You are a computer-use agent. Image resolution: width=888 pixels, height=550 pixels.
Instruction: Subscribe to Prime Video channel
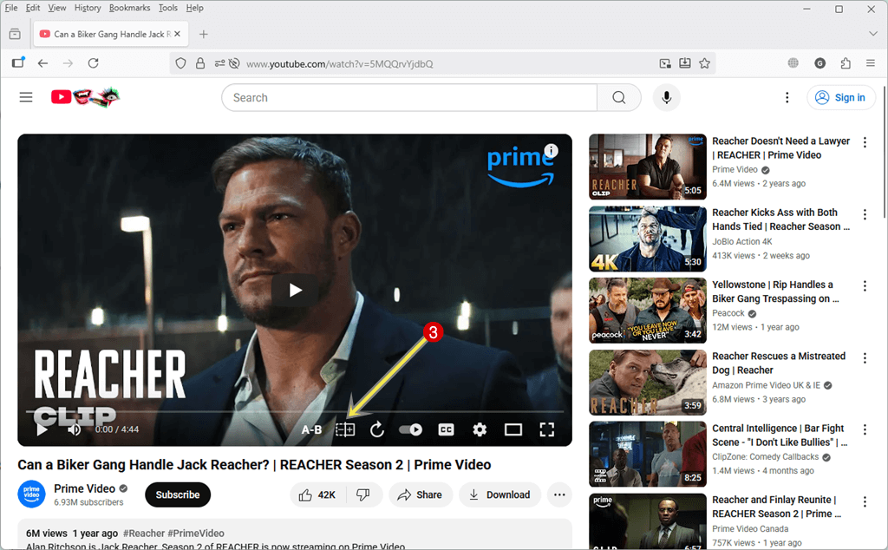(178, 494)
